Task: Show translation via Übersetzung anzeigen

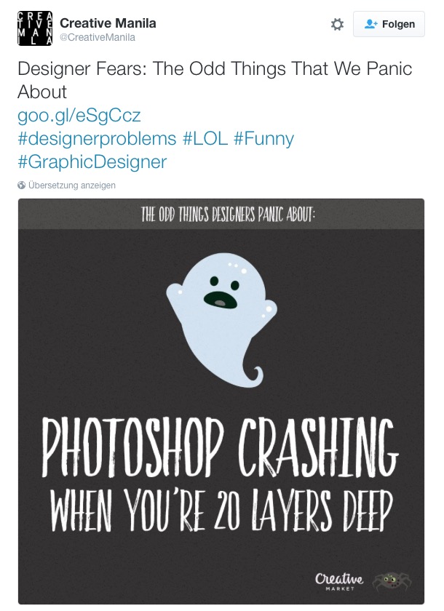Action: pos(71,185)
